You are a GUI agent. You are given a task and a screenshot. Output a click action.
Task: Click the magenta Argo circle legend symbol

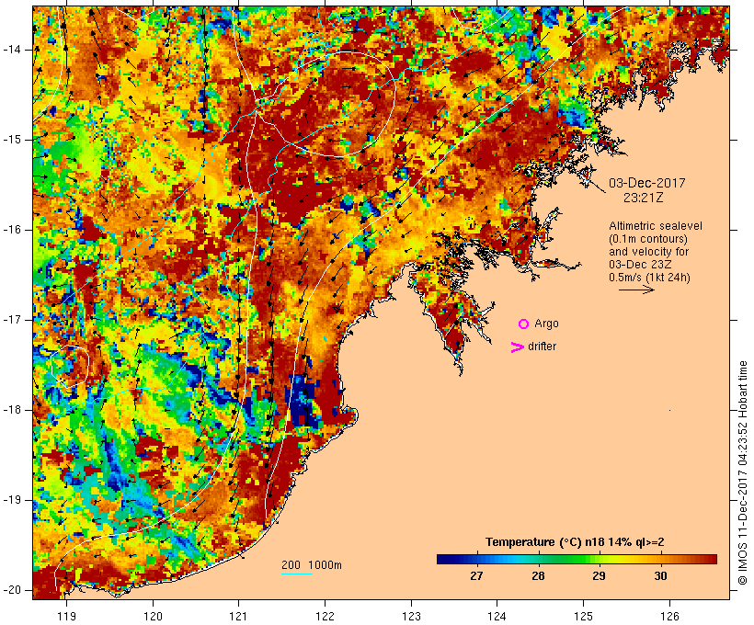pos(524,324)
